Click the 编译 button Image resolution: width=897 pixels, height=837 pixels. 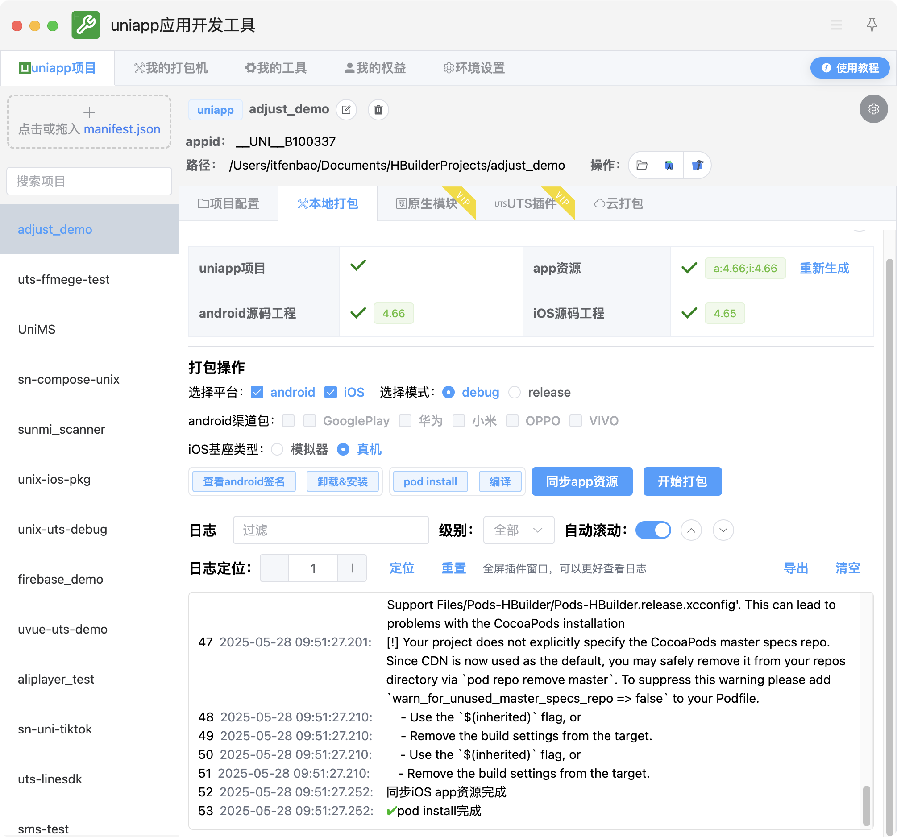point(500,481)
